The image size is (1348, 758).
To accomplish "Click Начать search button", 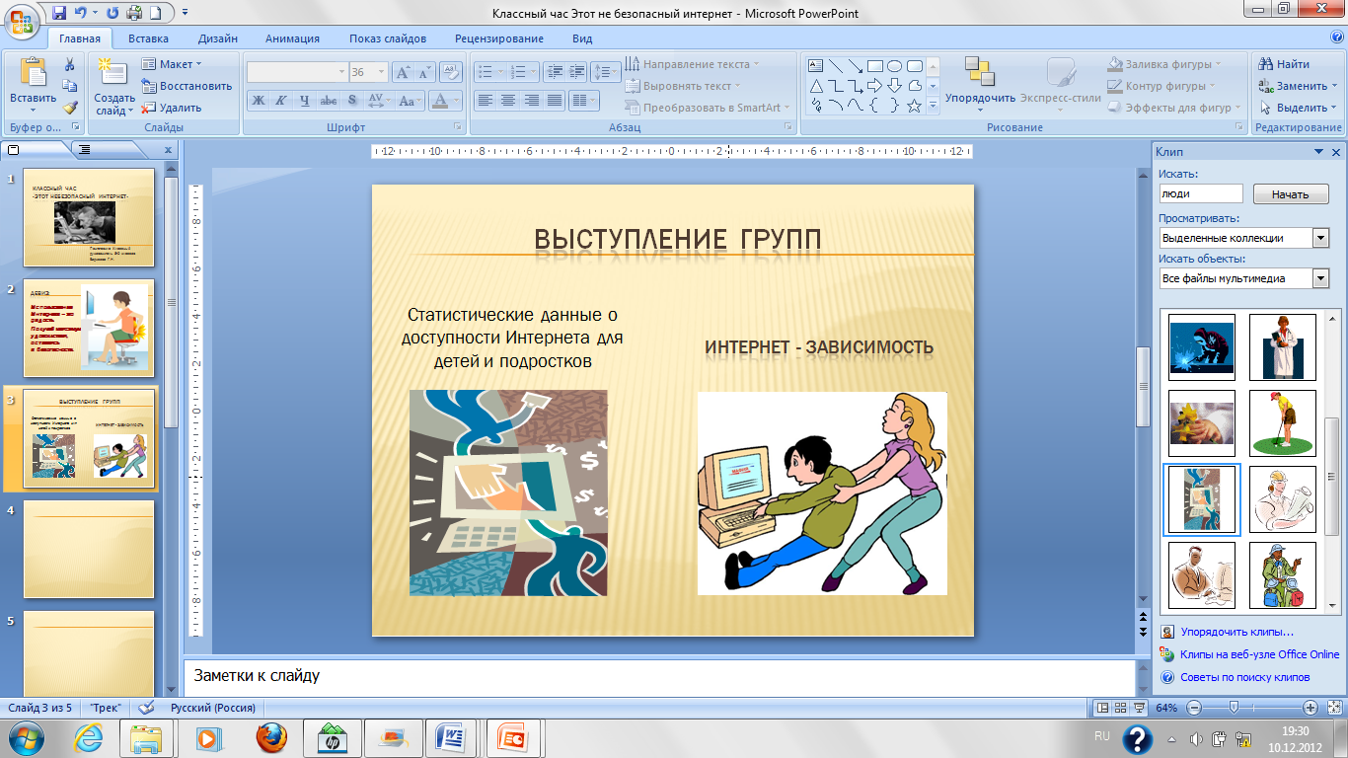I will [x=1290, y=194].
